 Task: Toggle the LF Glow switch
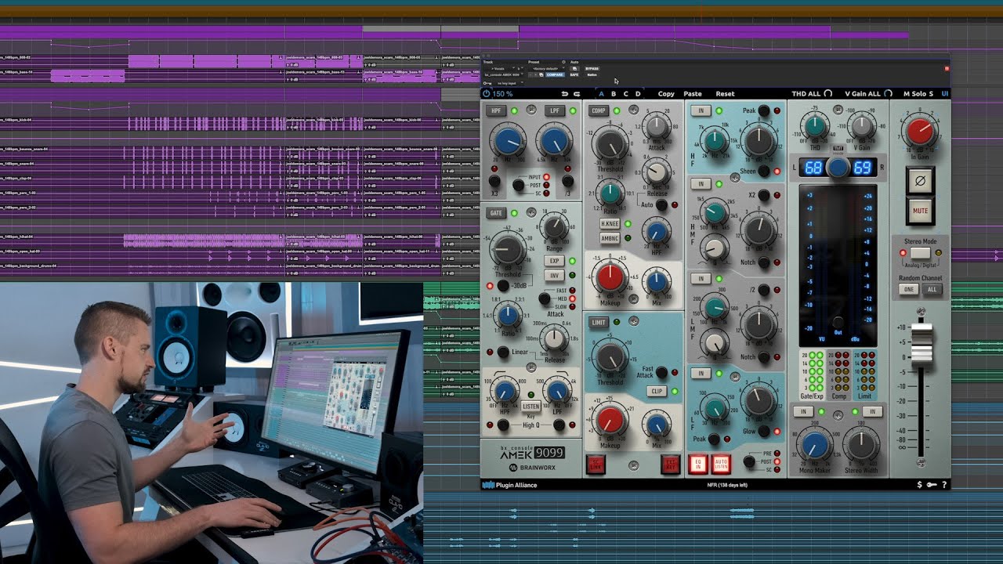764,431
